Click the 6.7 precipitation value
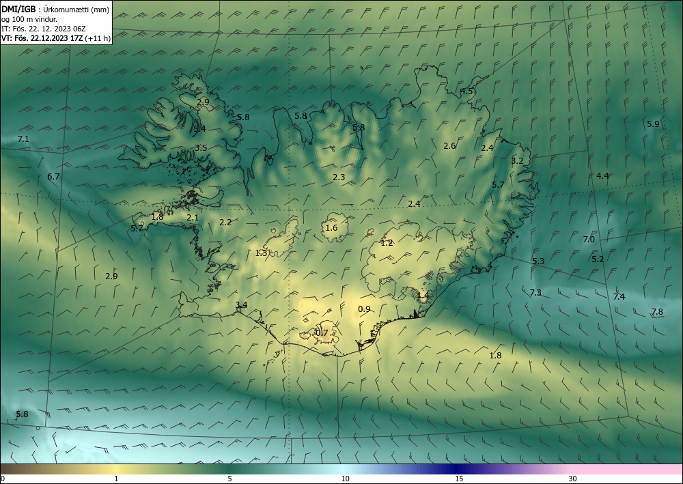 click(x=53, y=177)
